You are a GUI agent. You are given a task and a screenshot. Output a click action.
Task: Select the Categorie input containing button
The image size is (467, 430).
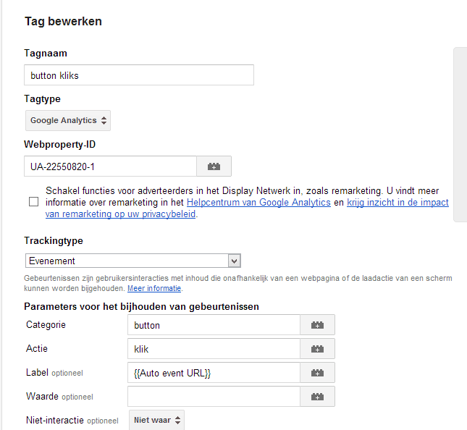point(214,325)
